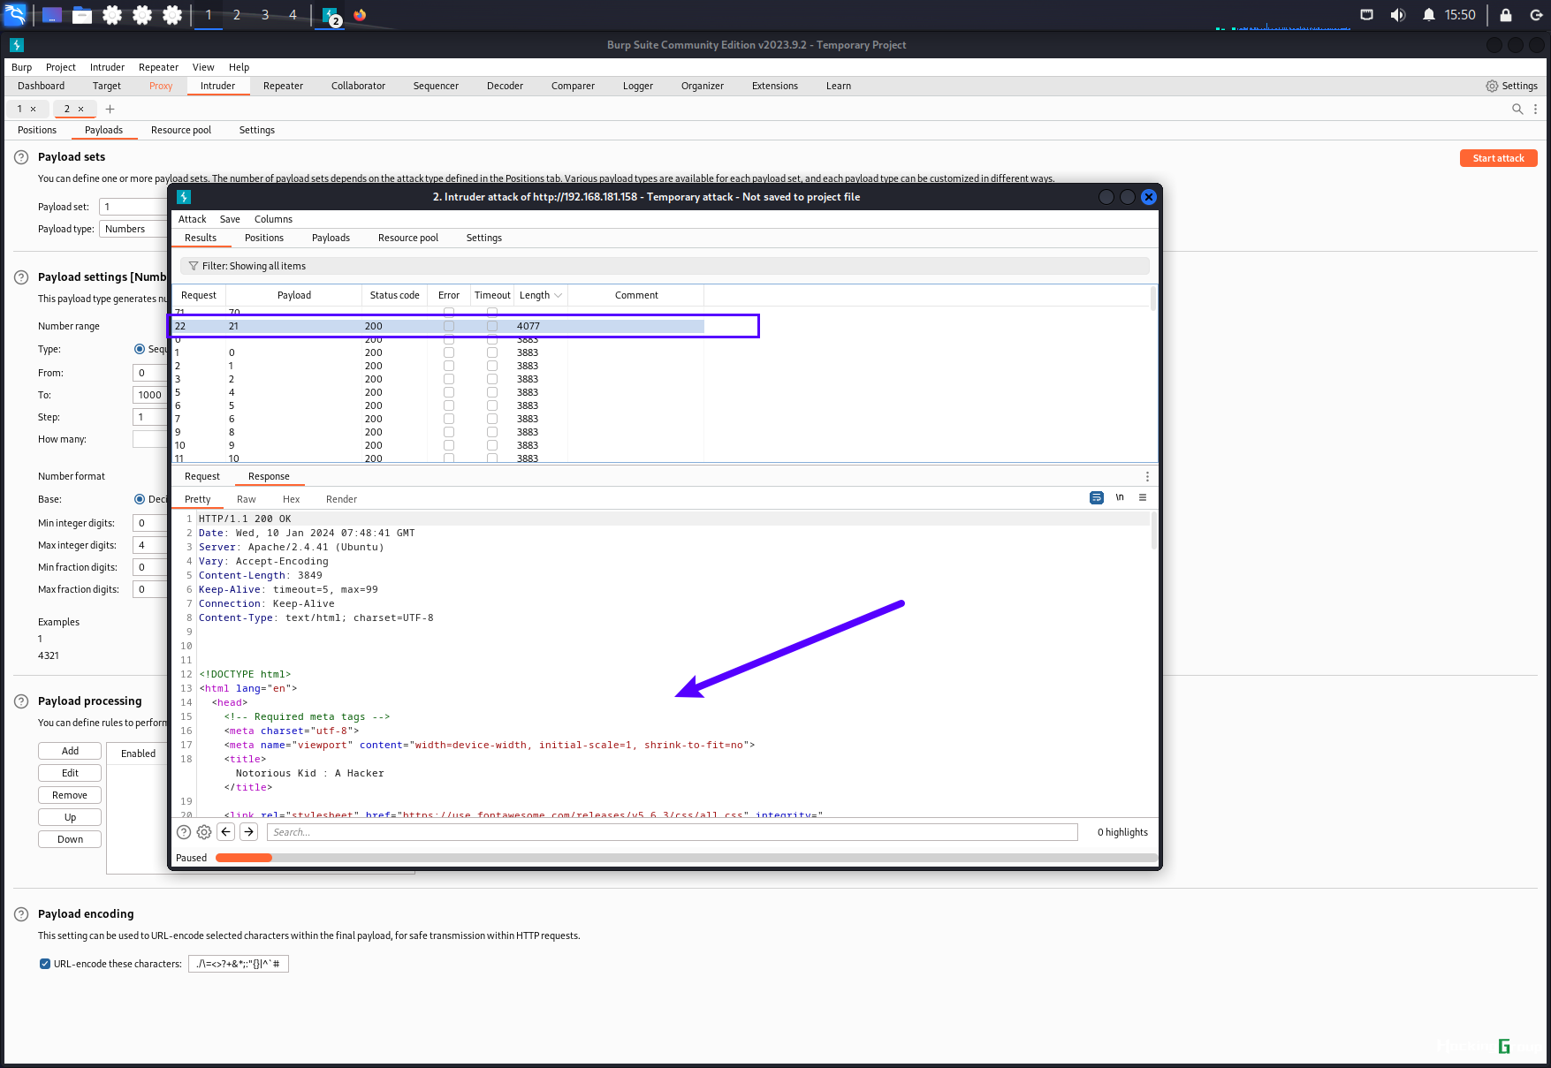The width and height of the screenshot is (1551, 1068).
Task: Open the Payload type Numbers dropdown
Action: pos(133,229)
